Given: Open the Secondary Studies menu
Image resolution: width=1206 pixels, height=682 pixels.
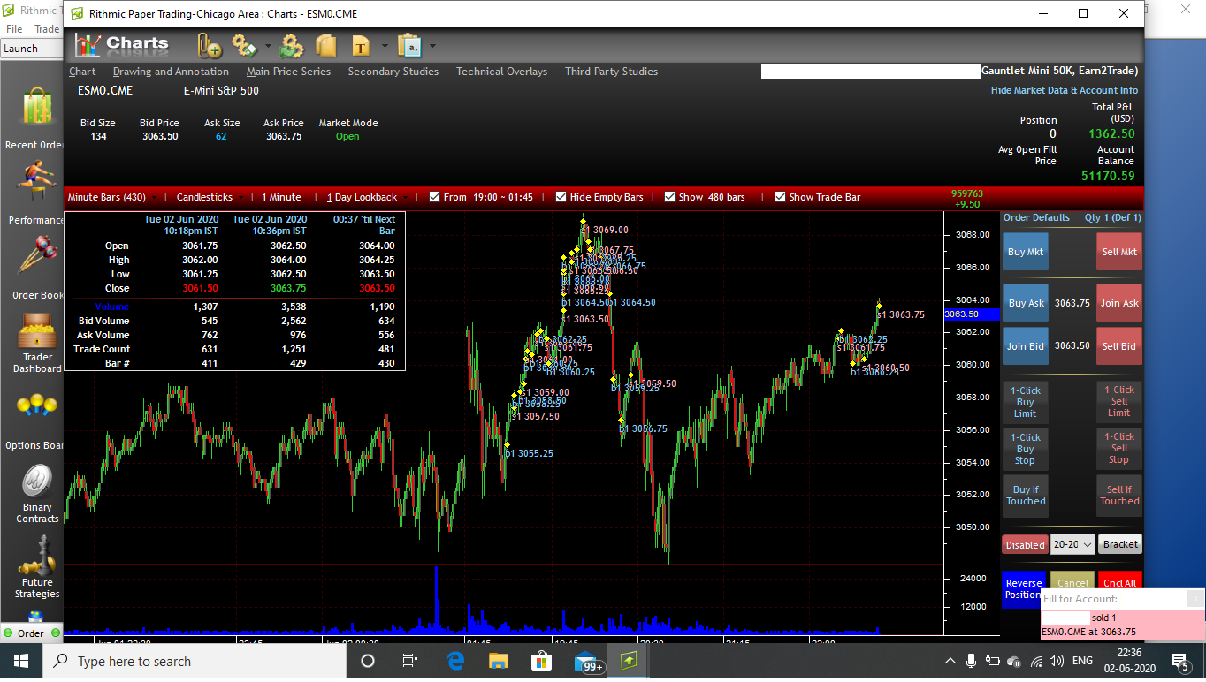Looking at the screenshot, I should pos(393,72).
